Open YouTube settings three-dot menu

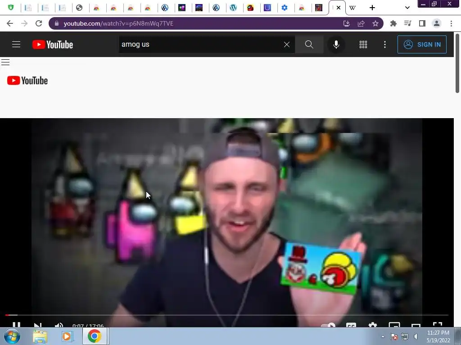[x=385, y=44]
